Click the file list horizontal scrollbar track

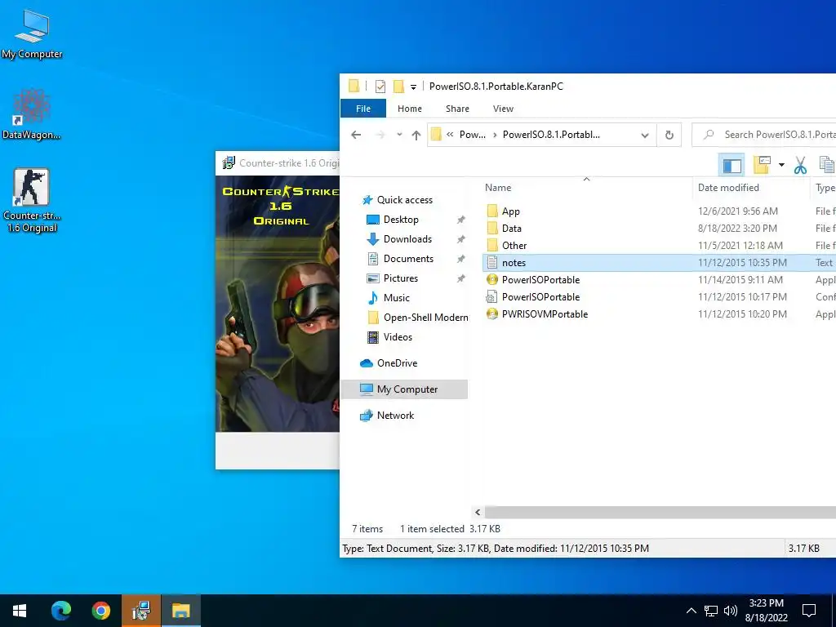(660, 513)
